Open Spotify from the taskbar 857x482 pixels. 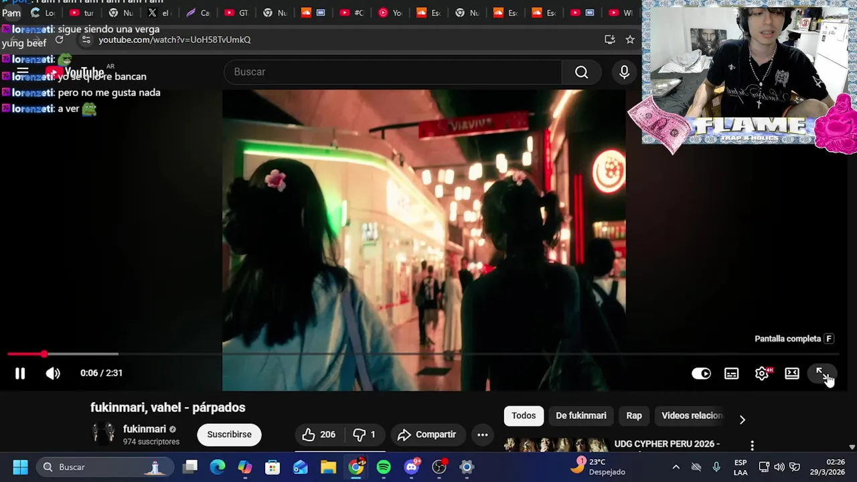coord(384,467)
